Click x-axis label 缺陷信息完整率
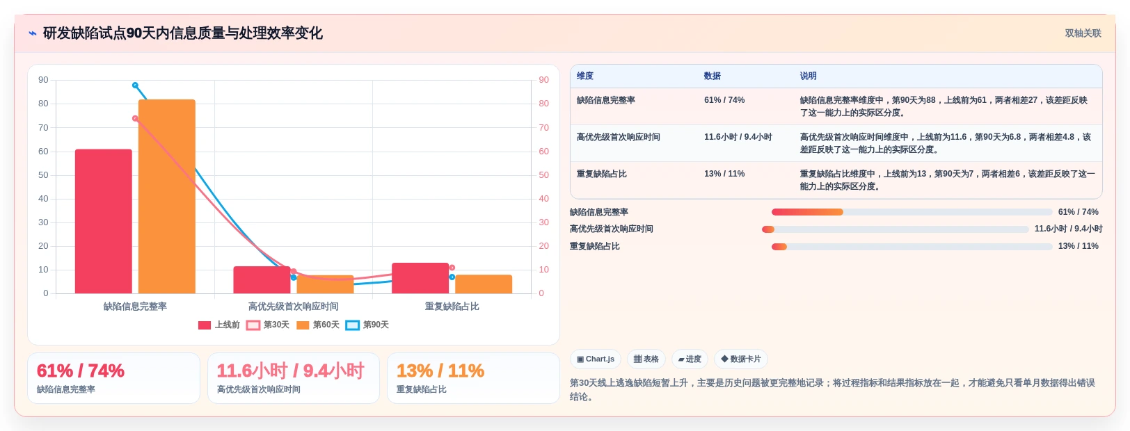Screen dimensions: 1130x431 click(x=135, y=307)
